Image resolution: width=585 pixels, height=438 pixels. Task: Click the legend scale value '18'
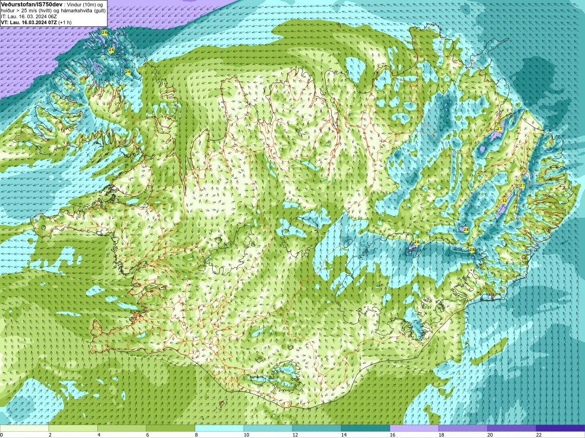(x=441, y=435)
